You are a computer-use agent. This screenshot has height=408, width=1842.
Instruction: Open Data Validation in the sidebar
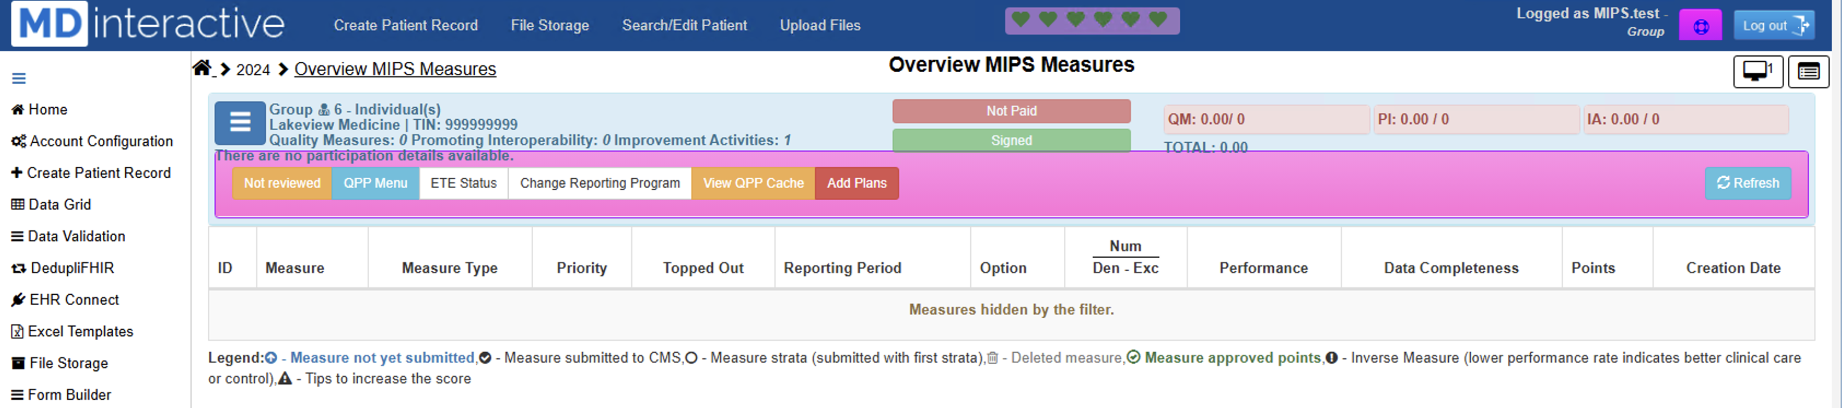click(68, 236)
